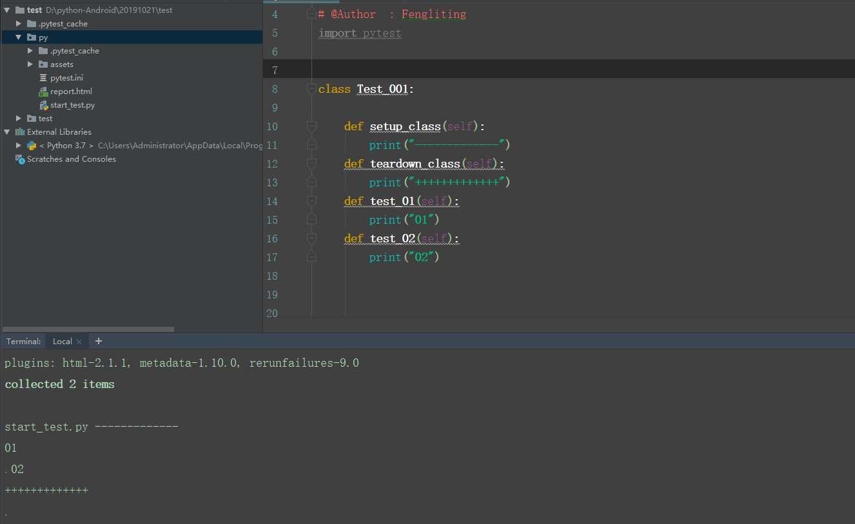
Task: Click the fold-end marker on line 17
Action: click(x=312, y=257)
